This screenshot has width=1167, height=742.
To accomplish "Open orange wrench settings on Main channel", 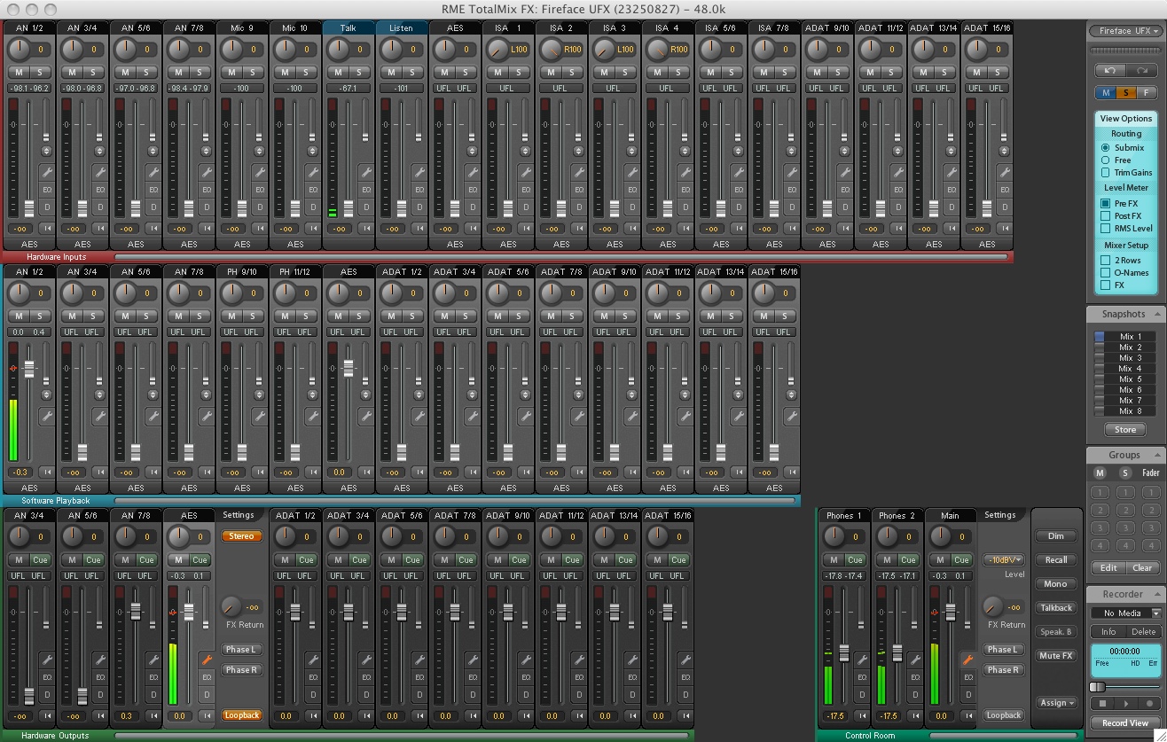I will [968, 660].
